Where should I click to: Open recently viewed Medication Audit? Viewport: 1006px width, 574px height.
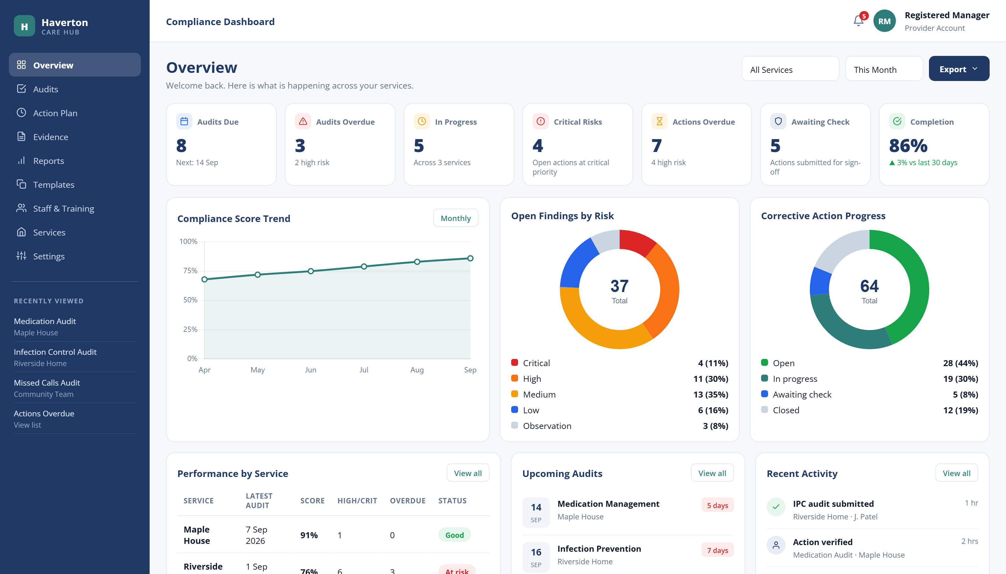(75, 327)
